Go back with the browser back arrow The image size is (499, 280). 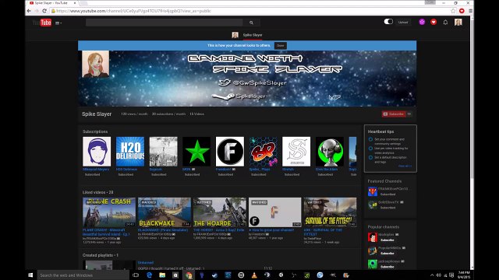[29, 11]
